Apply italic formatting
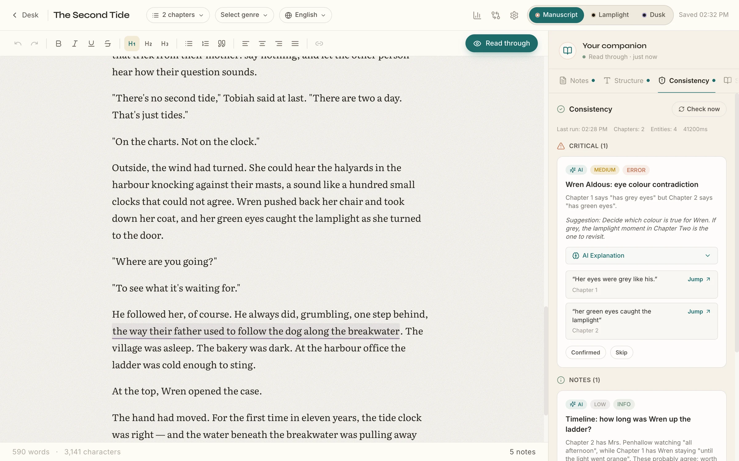 pyautogui.click(x=75, y=44)
